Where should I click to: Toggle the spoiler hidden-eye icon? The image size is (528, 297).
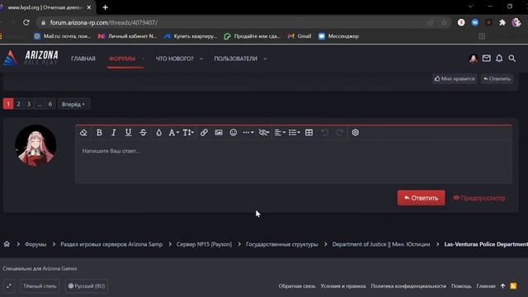[264, 133]
